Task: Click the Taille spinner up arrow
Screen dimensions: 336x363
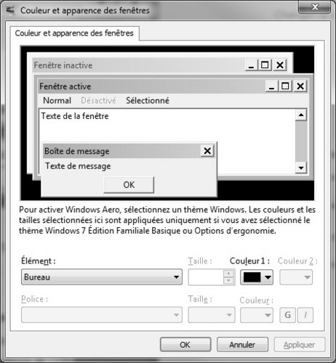Action: (x=228, y=274)
